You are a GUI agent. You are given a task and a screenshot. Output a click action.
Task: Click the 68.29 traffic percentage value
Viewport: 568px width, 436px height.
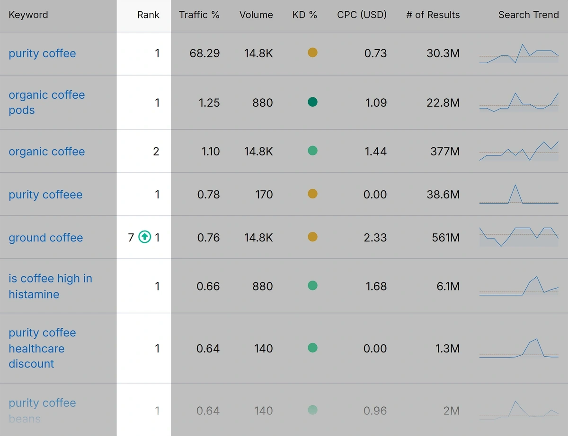[204, 53]
